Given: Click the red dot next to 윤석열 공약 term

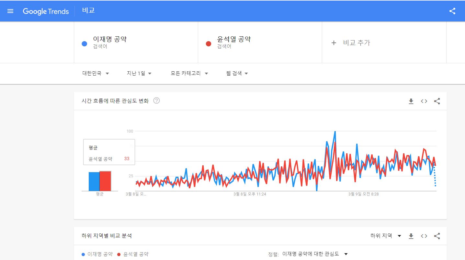Looking at the screenshot, I should tap(209, 44).
